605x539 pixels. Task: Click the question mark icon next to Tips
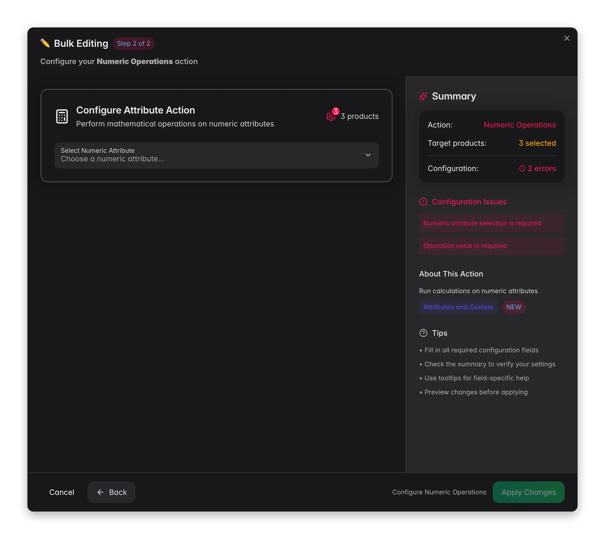[424, 333]
